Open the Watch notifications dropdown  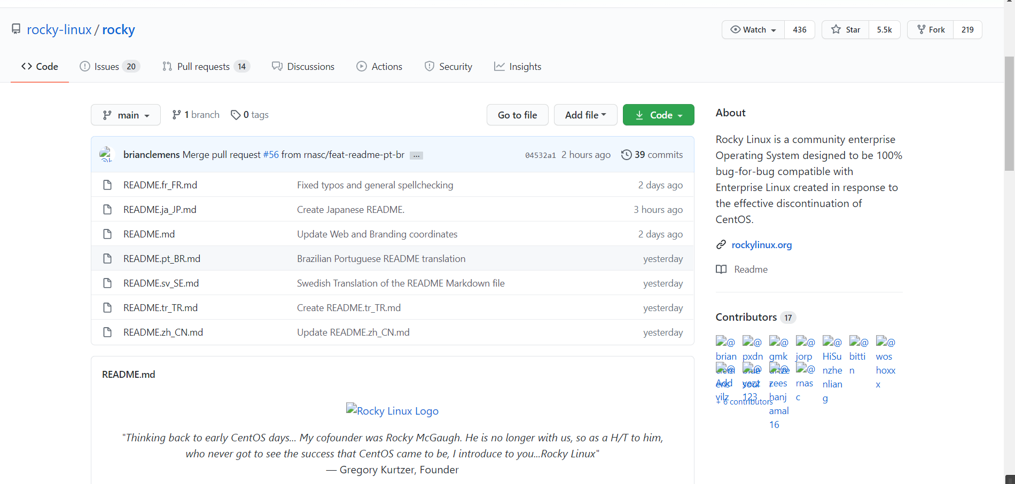[x=753, y=30]
